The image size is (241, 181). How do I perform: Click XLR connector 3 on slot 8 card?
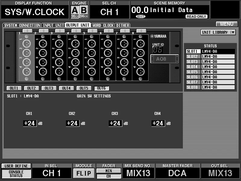[140, 62]
